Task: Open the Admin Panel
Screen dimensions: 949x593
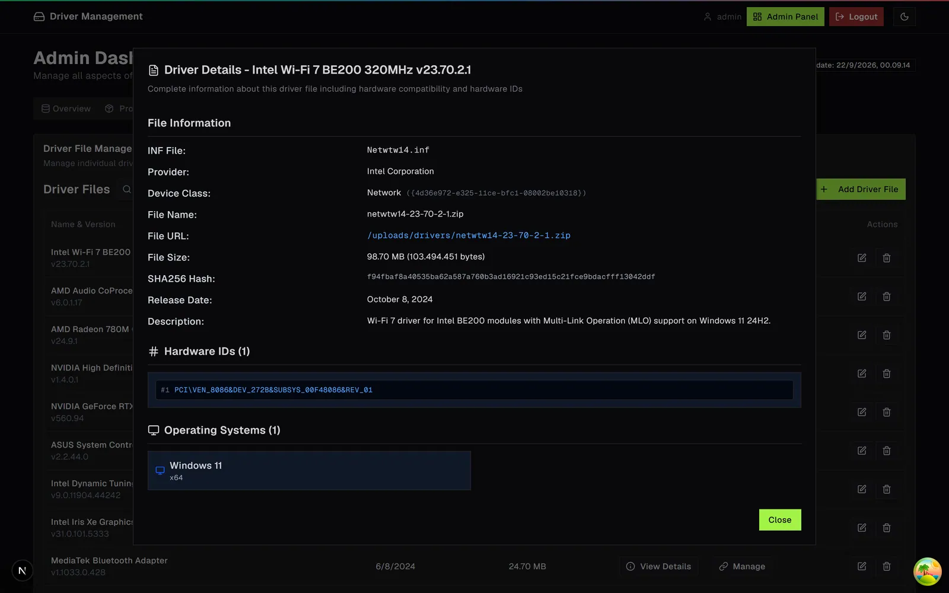Action: point(785,17)
